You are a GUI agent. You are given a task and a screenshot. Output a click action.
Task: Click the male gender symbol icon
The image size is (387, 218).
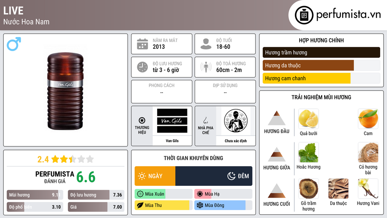(14, 44)
